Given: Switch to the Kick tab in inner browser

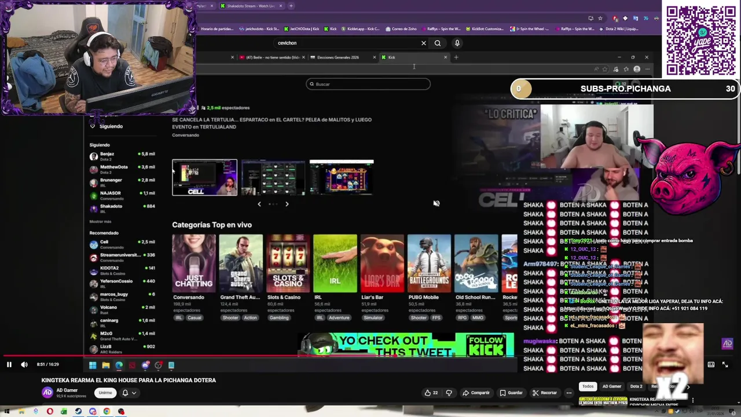Looking at the screenshot, I should point(414,57).
